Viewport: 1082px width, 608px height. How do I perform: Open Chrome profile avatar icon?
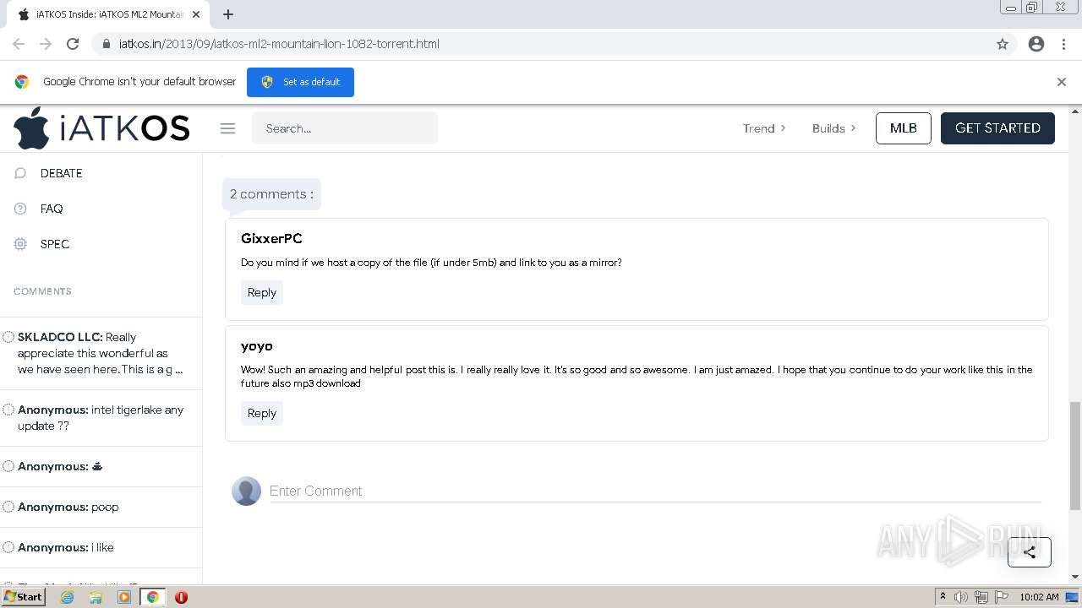click(x=1036, y=44)
